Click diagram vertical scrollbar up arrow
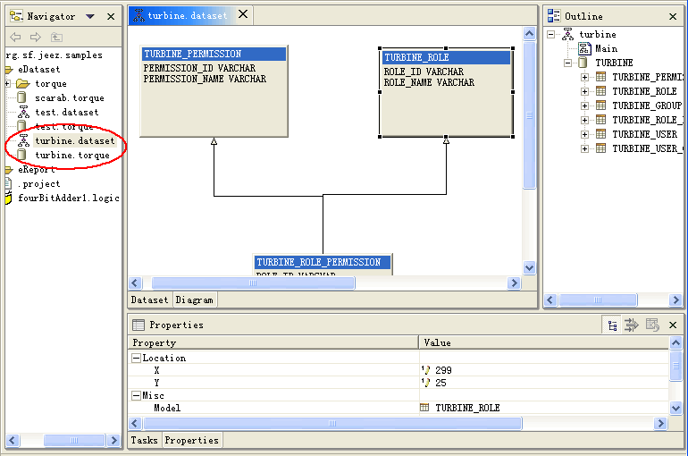The image size is (688, 456). (530, 33)
